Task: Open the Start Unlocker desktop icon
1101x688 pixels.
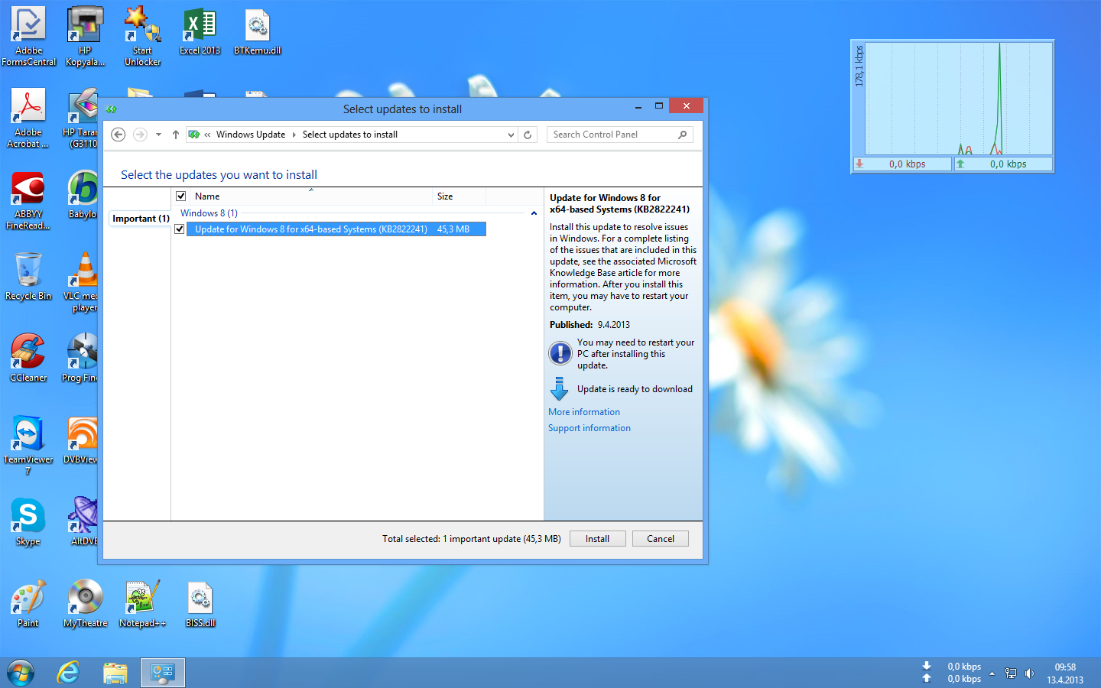Action: pos(142,36)
